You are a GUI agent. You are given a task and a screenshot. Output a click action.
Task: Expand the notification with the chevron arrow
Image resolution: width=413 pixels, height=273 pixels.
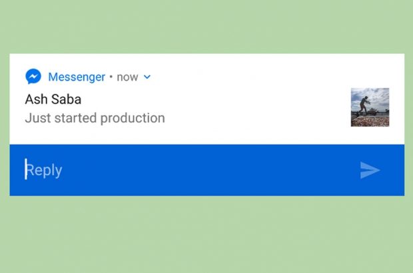point(147,77)
